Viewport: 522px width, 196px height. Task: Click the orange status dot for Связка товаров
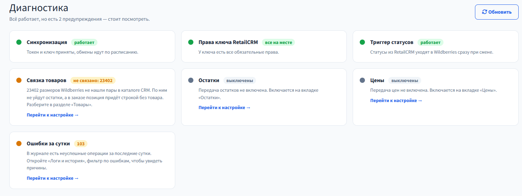tap(19, 80)
